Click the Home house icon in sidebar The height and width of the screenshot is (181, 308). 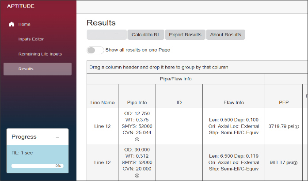(12, 24)
